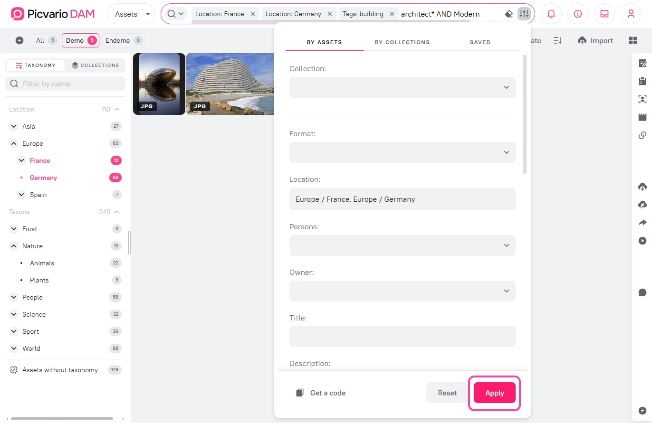Click the Title input field
652x423 pixels.
(x=403, y=337)
